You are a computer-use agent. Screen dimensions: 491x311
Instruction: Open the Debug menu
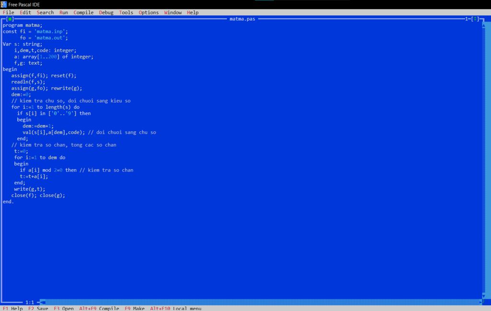click(x=106, y=12)
